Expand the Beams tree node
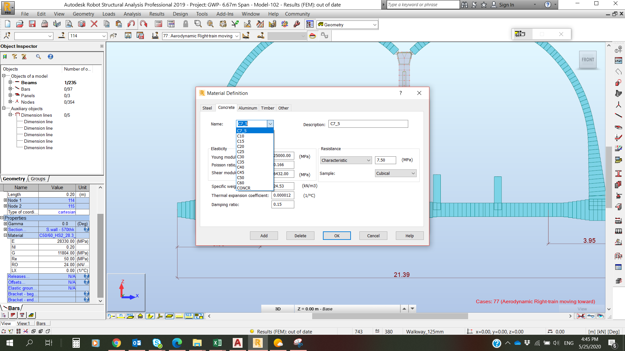This screenshot has height=351, width=625. [10, 82]
